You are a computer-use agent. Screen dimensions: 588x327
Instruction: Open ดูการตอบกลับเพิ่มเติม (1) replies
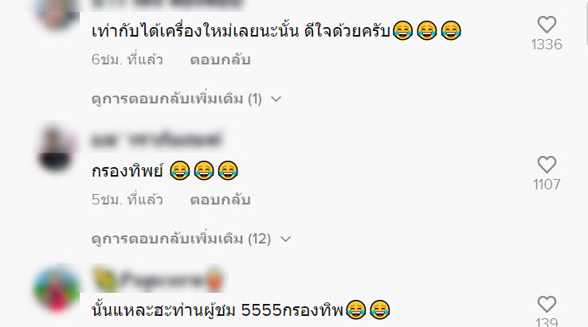[x=177, y=99]
